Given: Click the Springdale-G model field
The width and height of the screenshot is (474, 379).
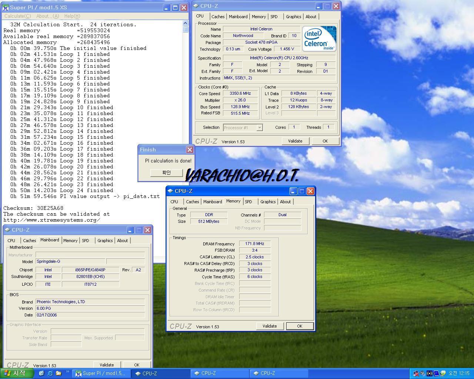Looking at the screenshot, I should 70,261.
